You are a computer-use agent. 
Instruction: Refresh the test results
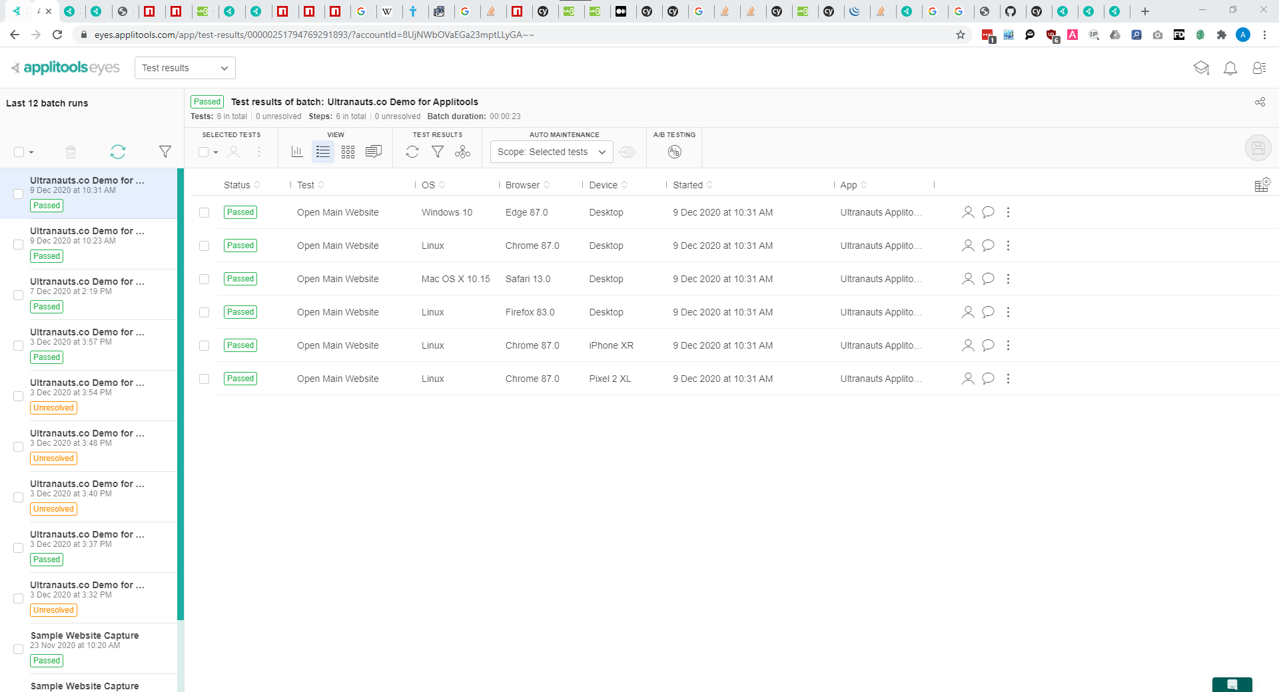click(412, 152)
